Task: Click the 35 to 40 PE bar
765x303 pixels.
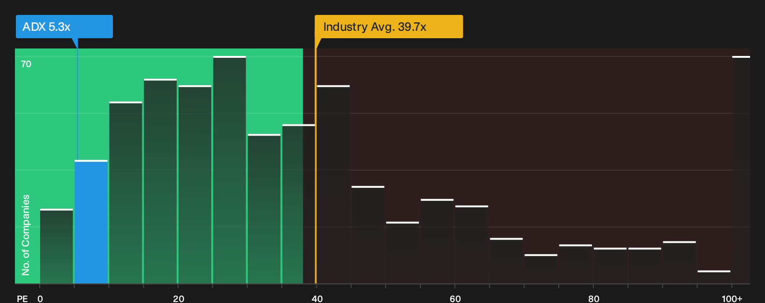Action: [299, 204]
